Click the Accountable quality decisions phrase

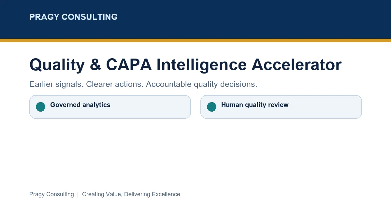[x=201, y=84]
